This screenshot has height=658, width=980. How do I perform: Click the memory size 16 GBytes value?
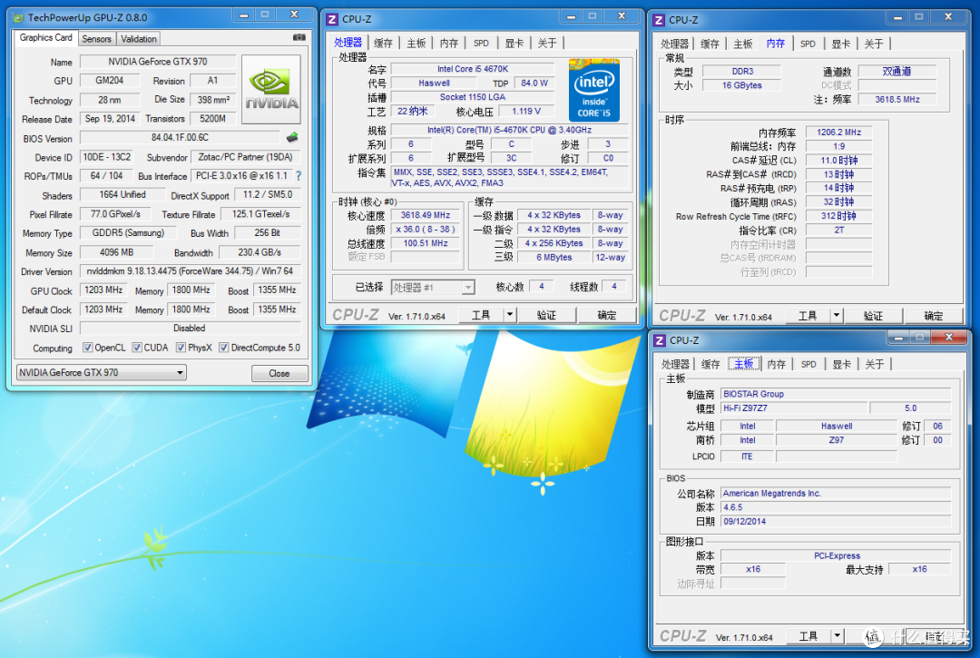tap(742, 85)
